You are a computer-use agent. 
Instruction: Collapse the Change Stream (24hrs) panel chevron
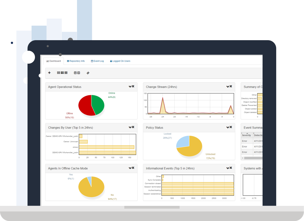pyautogui.click(x=228, y=87)
